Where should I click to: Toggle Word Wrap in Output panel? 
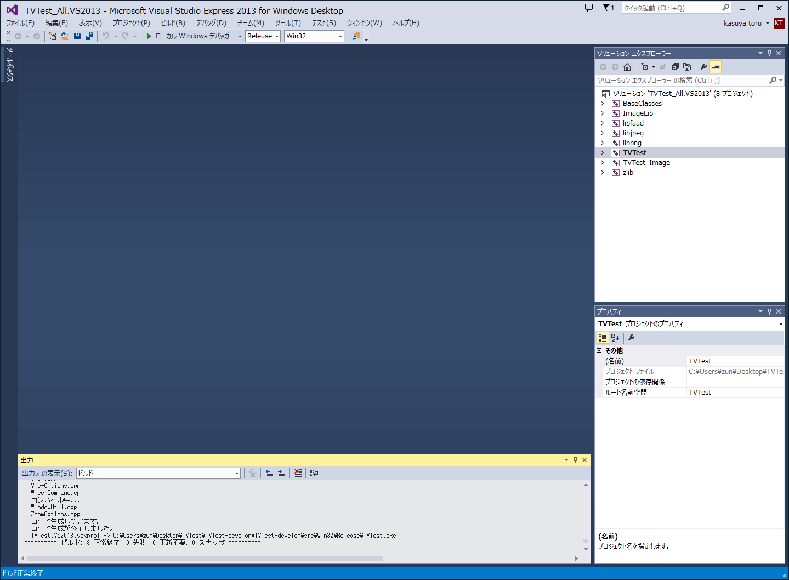coord(314,473)
